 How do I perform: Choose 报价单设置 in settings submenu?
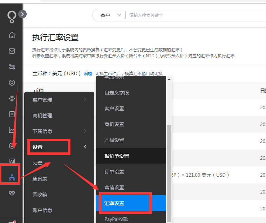(x=131, y=156)
